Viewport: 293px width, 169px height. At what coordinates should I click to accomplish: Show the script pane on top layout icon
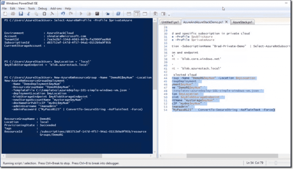pyautogui.click(x=129, y=14)
